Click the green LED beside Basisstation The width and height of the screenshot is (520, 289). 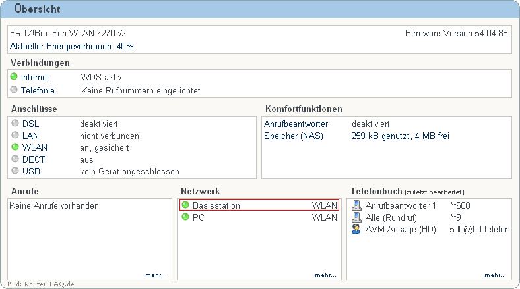pos(185,205)
